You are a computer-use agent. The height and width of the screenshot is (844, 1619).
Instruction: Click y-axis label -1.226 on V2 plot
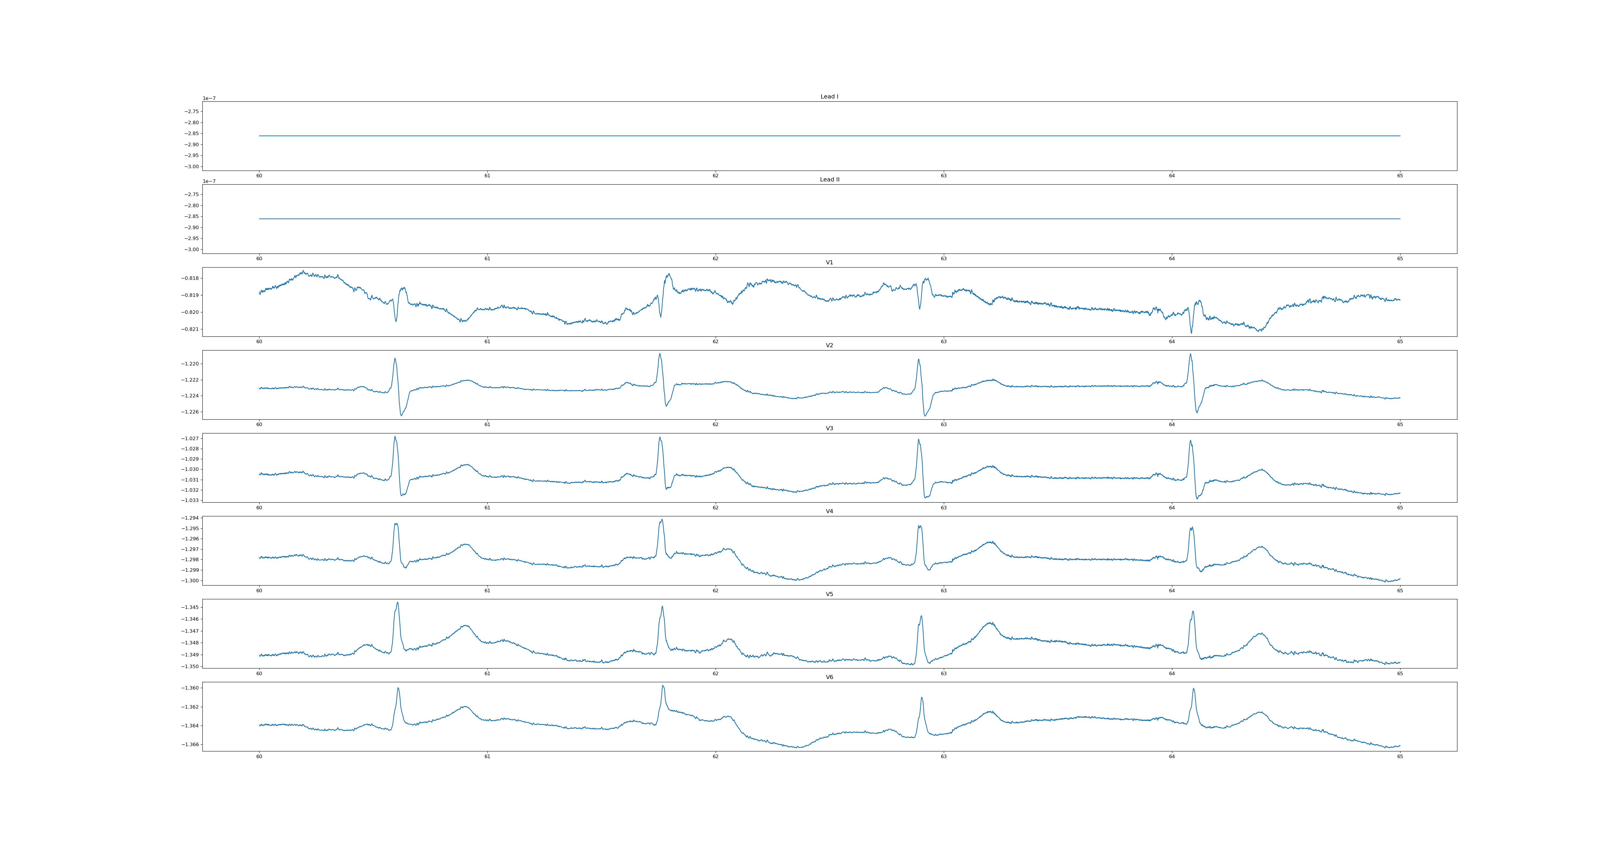tap(190, 412)
